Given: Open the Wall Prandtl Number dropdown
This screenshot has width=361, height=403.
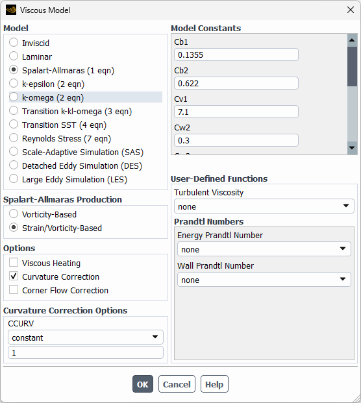Looking at the screenshot, I should click(x=264, y=280).
